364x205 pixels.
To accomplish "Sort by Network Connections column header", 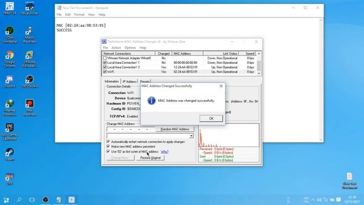I will (129, 54).
